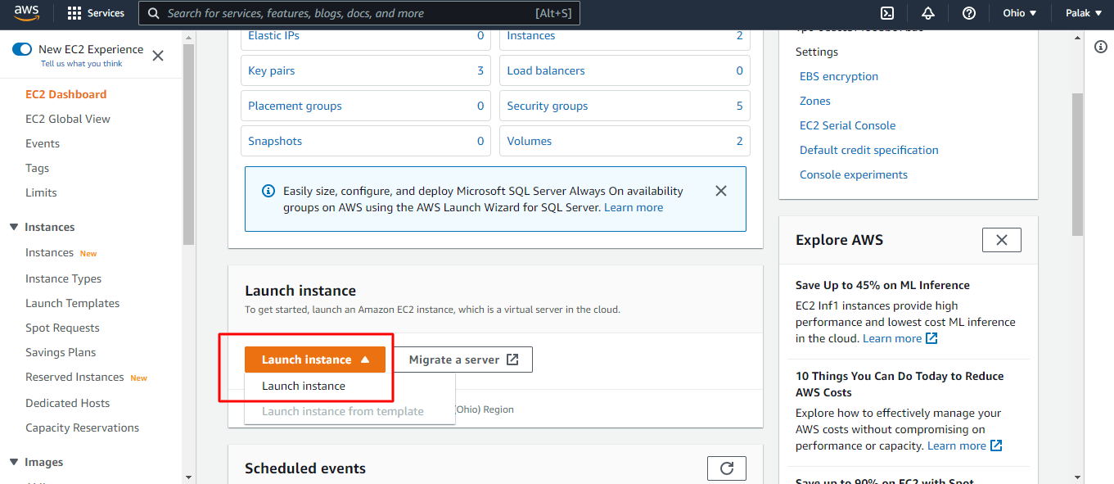Close the Explore AWS panel

1002,240
